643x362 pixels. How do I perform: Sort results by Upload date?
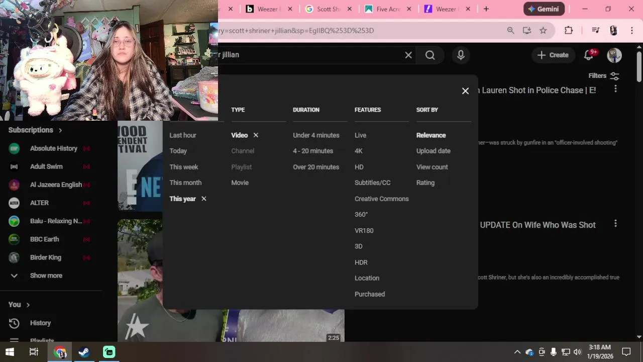[434, 151]
